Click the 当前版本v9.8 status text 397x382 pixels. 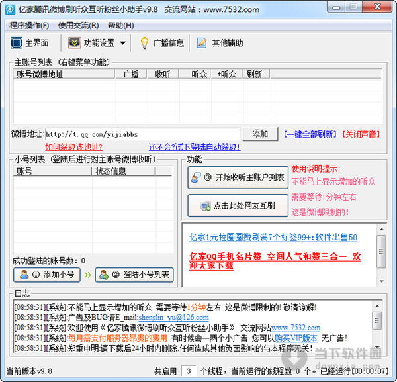(x=29, y=371)
